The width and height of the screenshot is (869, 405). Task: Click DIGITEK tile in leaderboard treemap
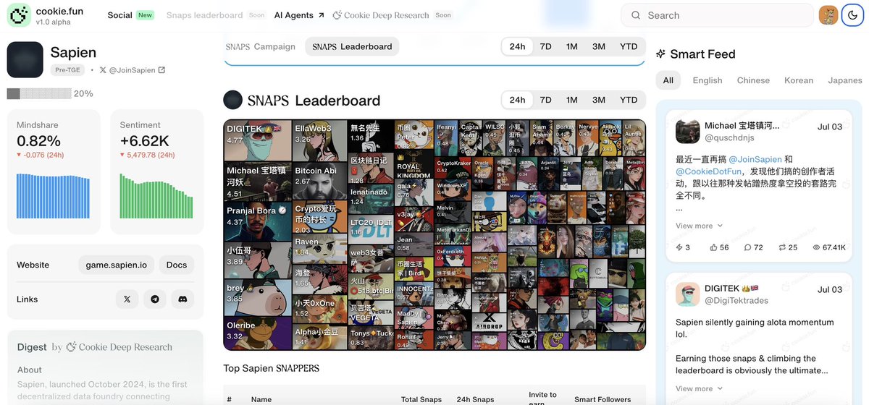[258, 140]
